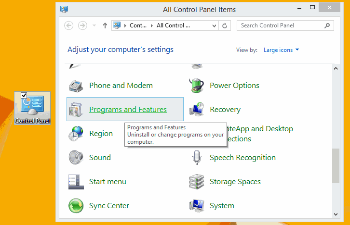Click the scrollbar up arrow
This screenshot has width=350, height=225.
(x=336, y=69)
